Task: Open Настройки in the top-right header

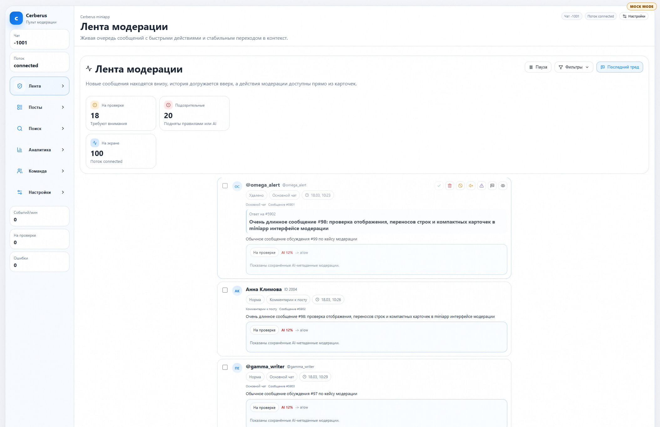Action: pos(634,16)
